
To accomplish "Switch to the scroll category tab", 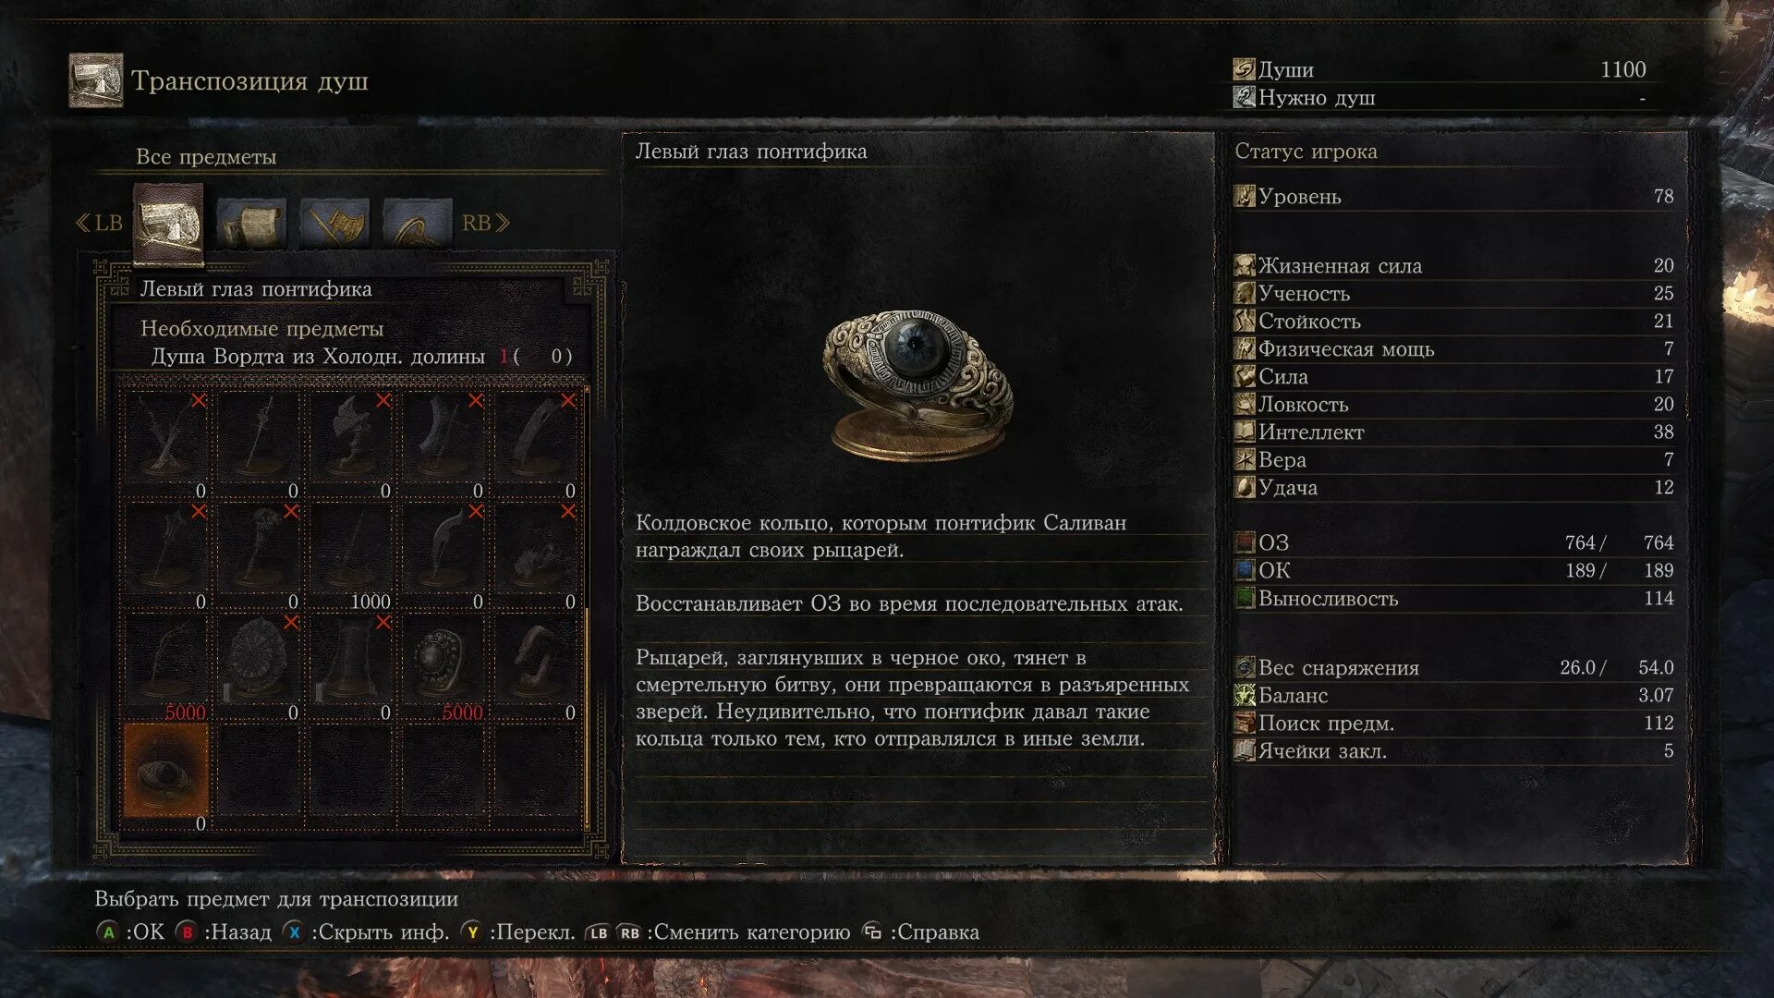I will (250, 223).
